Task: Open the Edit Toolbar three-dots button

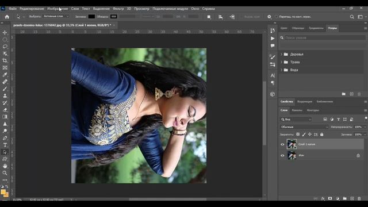Action: tap(5, 180)
